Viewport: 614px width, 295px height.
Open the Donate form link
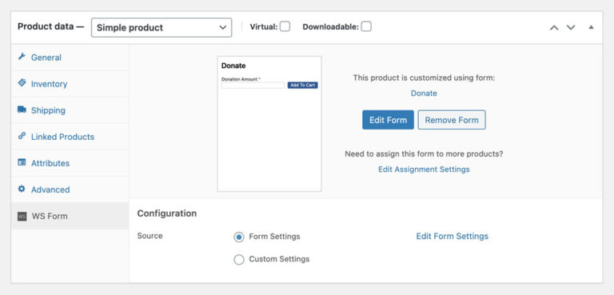point(424,94)
